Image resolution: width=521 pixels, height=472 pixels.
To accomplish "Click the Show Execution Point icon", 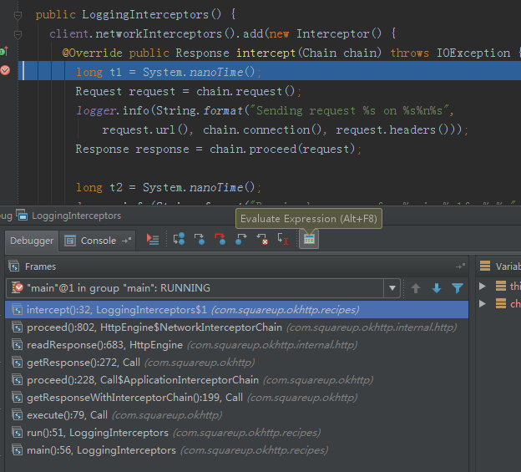I will coord(152,240).
